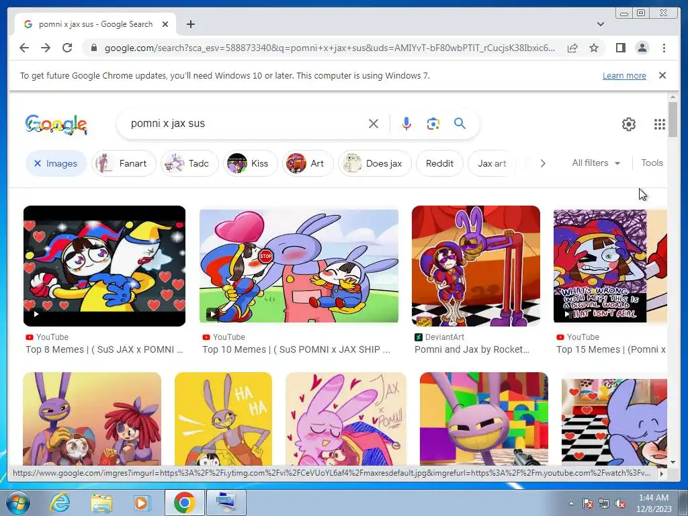Reload the page with the refresh icon
Image resolution: width=688 pixels, height=516 pixels.
[67, 48]
